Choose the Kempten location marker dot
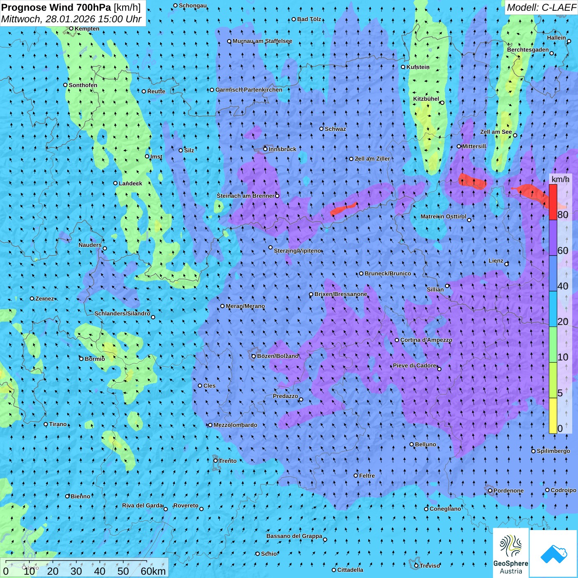Screen dimensions: 578x578 71,28
